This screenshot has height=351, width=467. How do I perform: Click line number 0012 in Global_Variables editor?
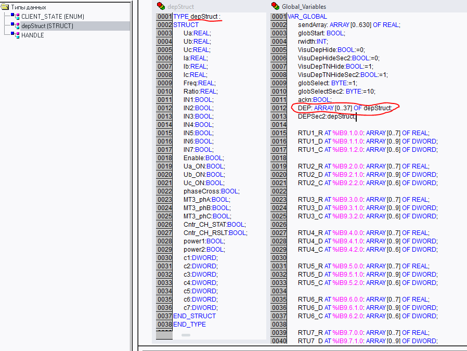(x=279, y=108)
